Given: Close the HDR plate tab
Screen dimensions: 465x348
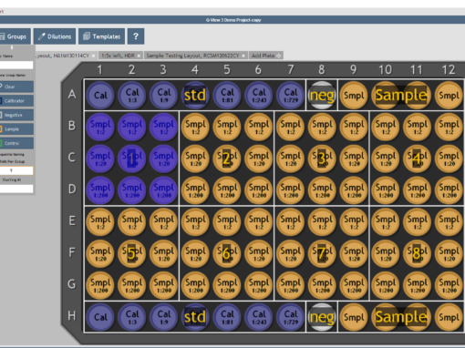Looking at the screenshot, I should point(139,56).
